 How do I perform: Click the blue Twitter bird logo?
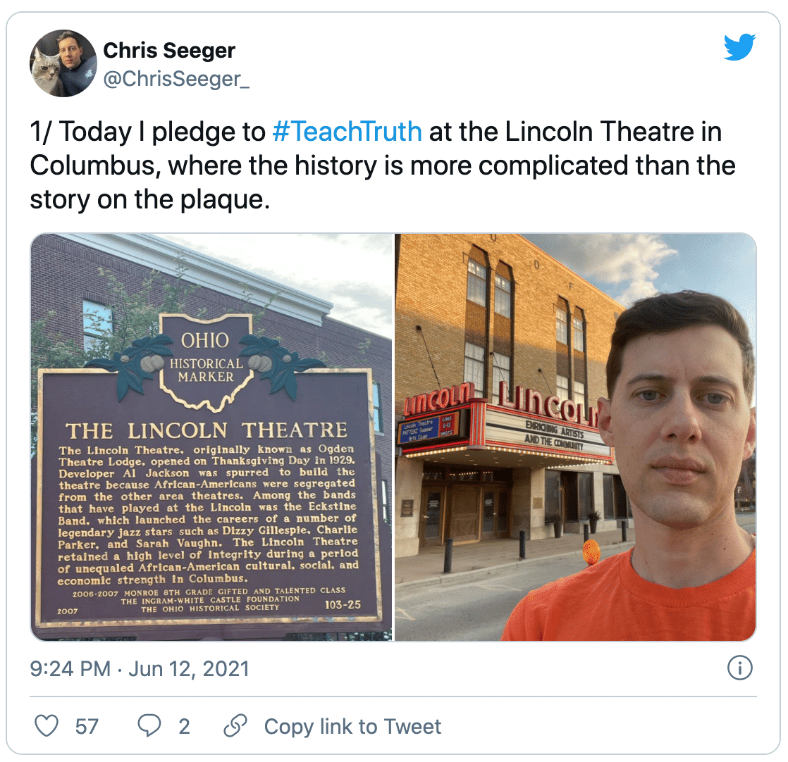(740, 46)
